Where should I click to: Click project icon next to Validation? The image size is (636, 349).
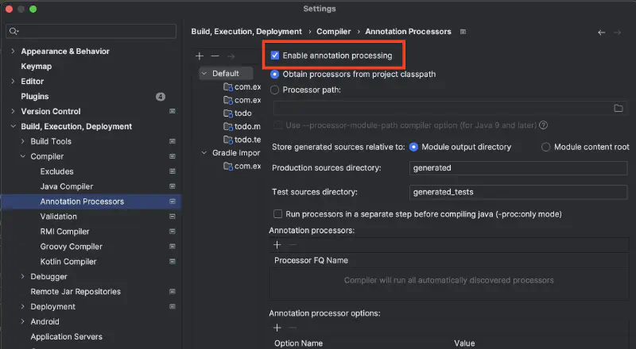click(173, 217)
